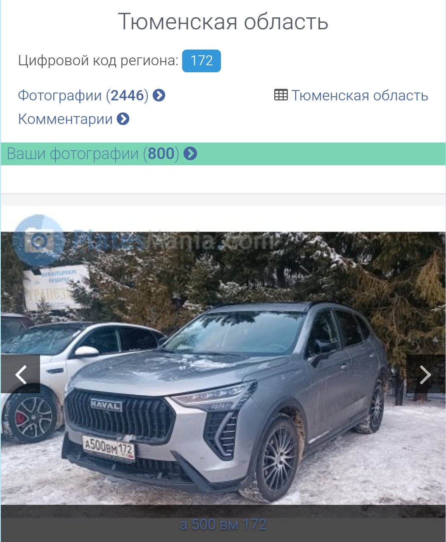Screen dimensions: 446x542
Task: Click the А500ВМ172 license plate in the photo
Action: pos(109,449)
